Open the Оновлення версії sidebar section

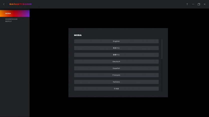pyautogui.click(x=12, y=20)
